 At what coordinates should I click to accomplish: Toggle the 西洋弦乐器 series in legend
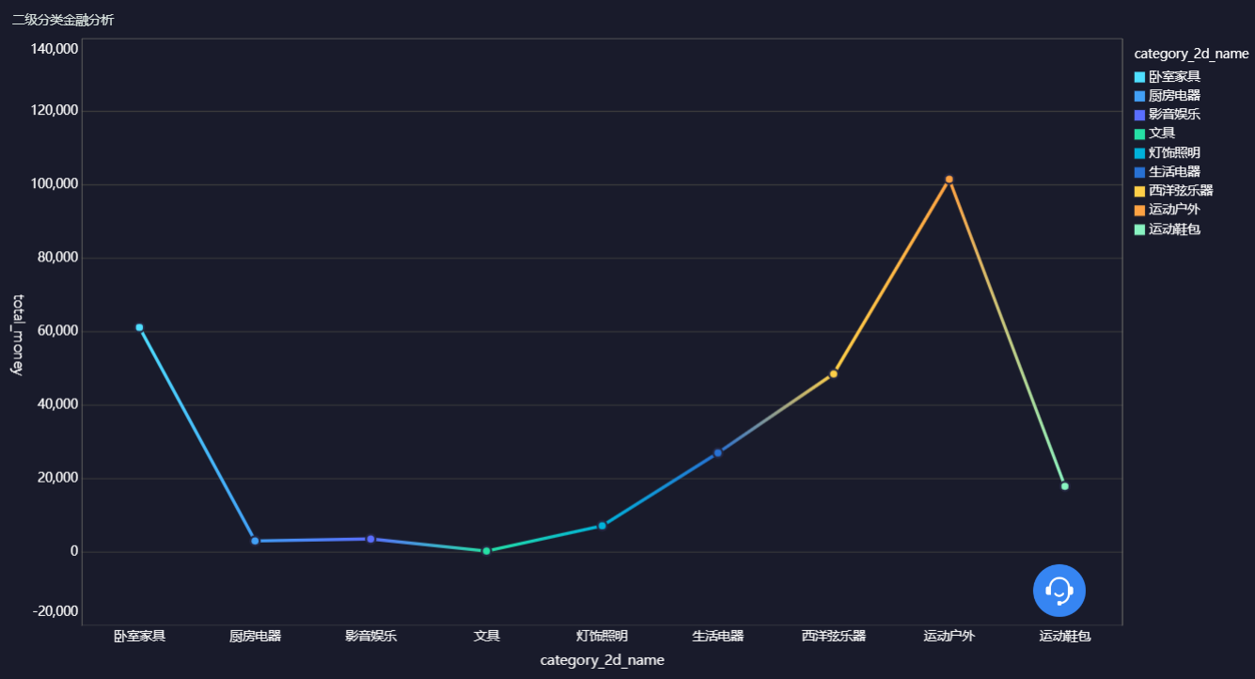click(x=1174, y=191)
